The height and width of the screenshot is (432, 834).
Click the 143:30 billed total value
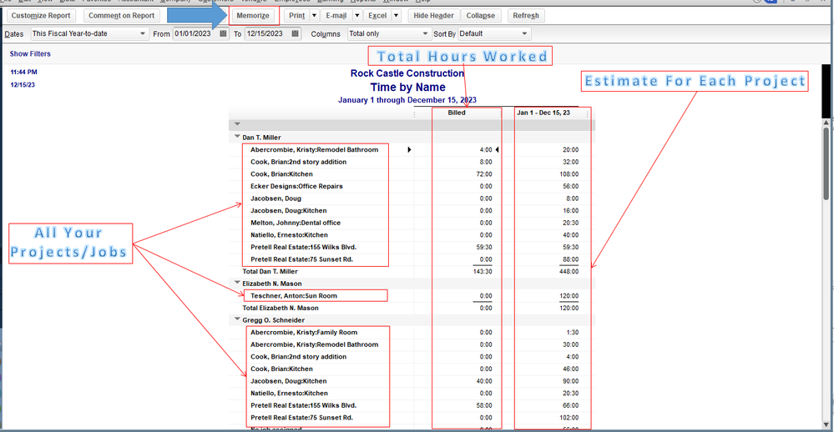(483, 271)
